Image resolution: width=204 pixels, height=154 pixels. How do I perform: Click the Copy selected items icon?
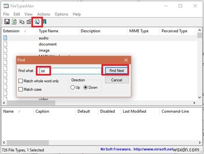coord(22,22)
